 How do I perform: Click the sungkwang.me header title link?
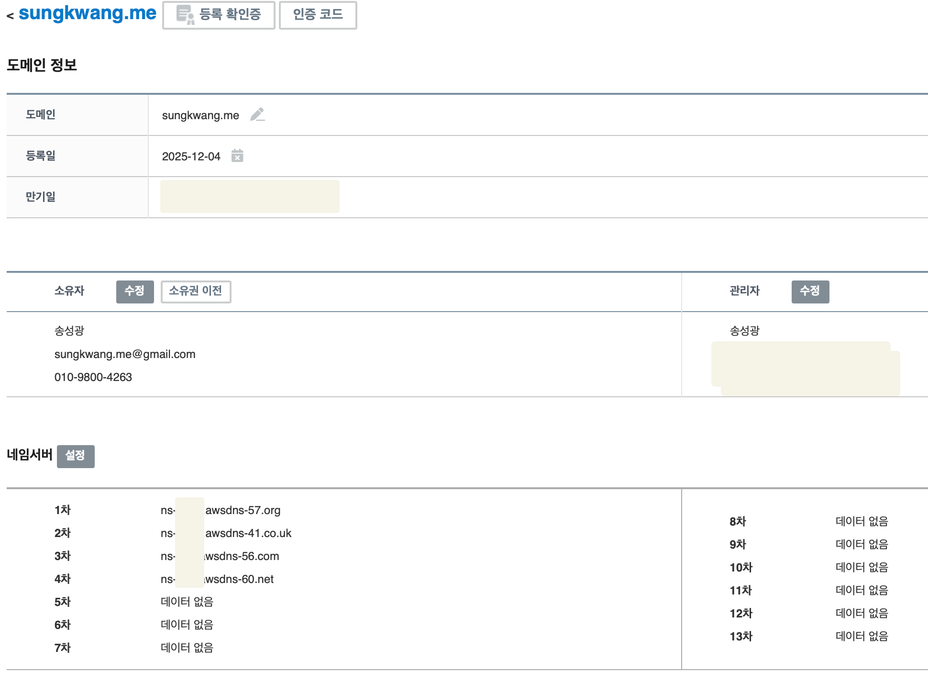tap(88, 13)
